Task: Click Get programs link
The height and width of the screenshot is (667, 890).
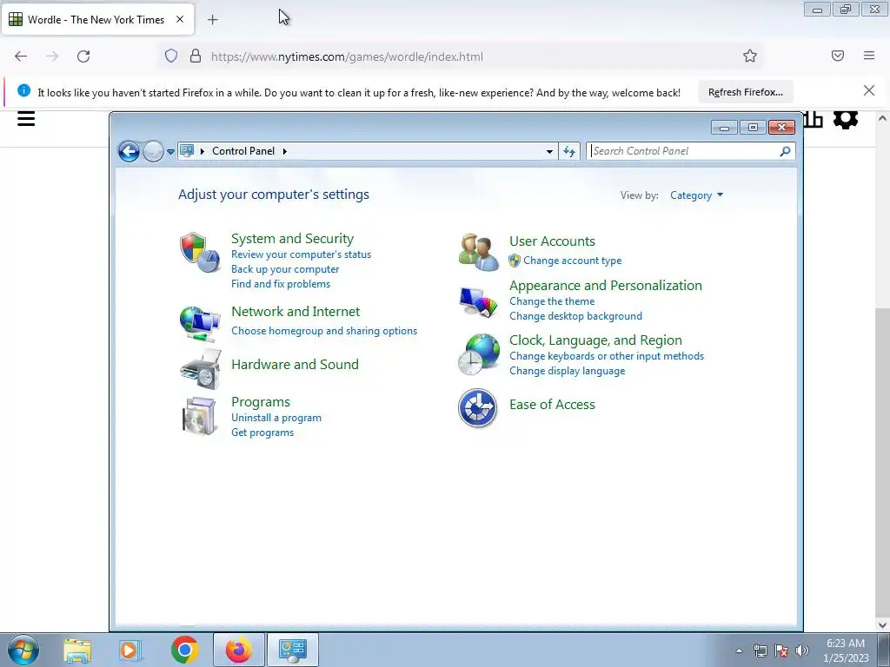Action: [262, 433]
